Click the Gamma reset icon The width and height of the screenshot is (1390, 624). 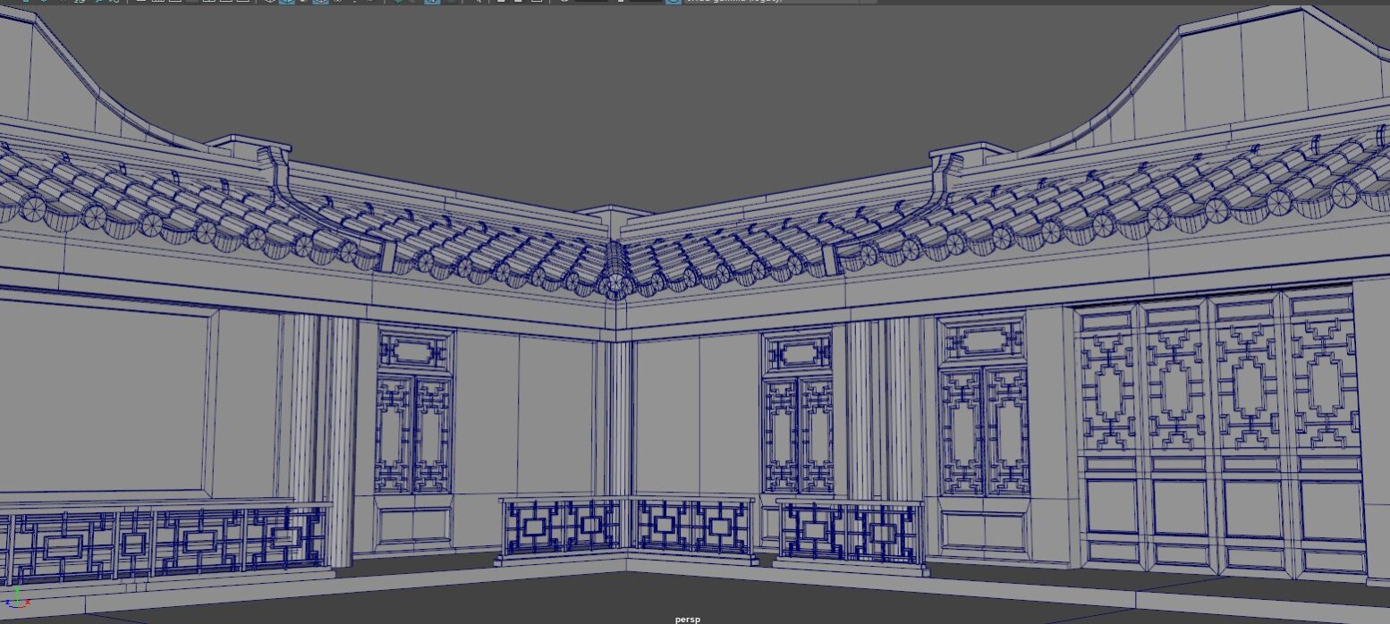tap(621, 1)
